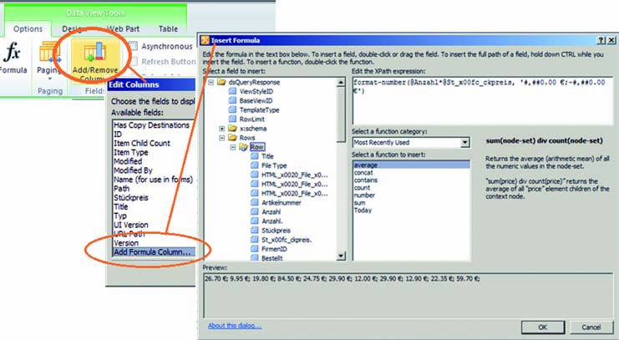
Task: Click the icon beside St_x00fc_ckpreis. field
Action: pyautogui.click(x=255, y=240)
